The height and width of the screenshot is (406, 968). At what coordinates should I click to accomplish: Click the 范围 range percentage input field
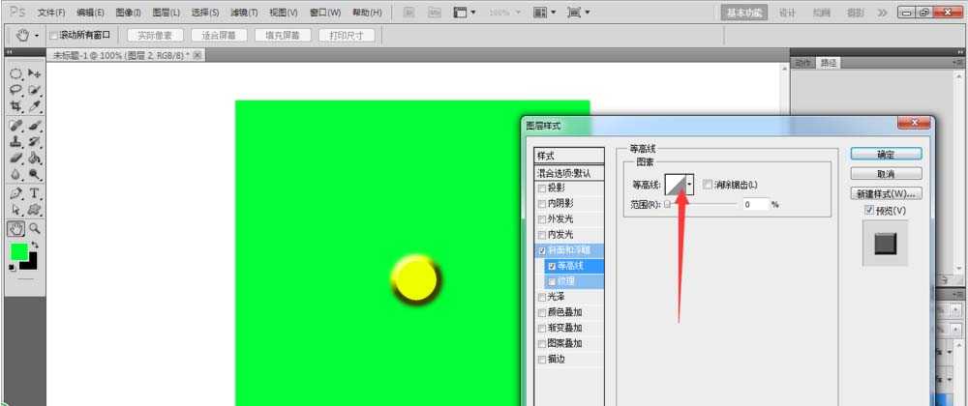755,204
